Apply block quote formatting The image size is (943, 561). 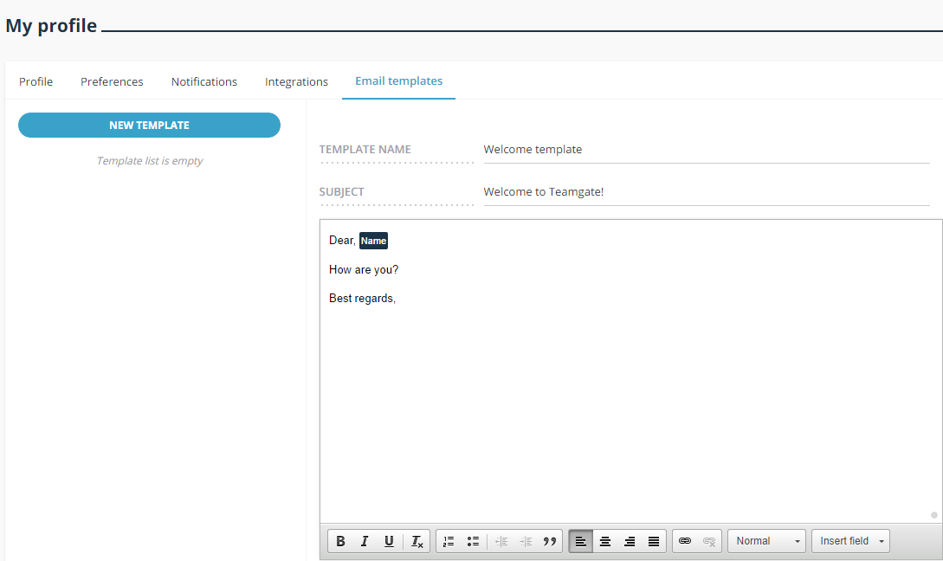[x=550, y=541]
